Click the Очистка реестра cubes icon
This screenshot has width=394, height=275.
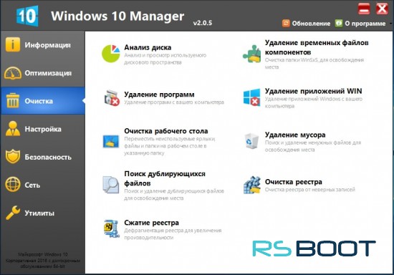click(x=251, y=185)
